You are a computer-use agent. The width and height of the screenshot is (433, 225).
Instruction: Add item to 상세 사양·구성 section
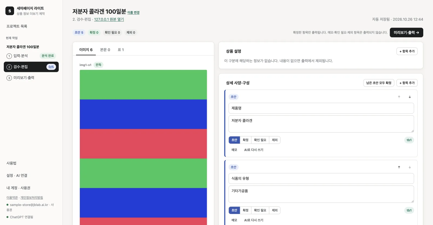407,83
